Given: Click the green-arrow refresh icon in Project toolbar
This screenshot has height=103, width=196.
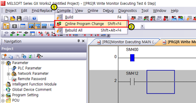Looking at the screenshot, I should point(30,57).
